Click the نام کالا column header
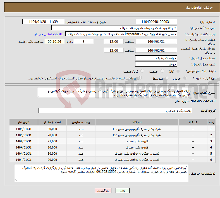This screenshot has height=198, width=220. (137, 122)
